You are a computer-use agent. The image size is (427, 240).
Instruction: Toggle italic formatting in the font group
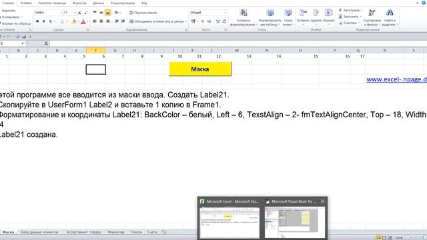[44, 21]
